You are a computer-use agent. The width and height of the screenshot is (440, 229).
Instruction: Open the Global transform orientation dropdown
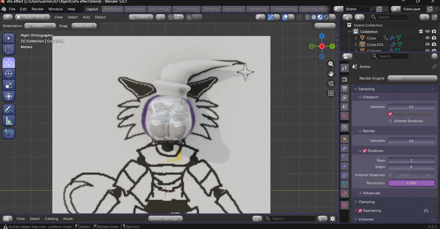141,18
